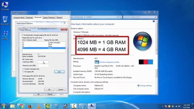This screenshot has width=194, height=109.
Task: Click the taskbar clock showing 2:31 PM
Action: (186, 106)
